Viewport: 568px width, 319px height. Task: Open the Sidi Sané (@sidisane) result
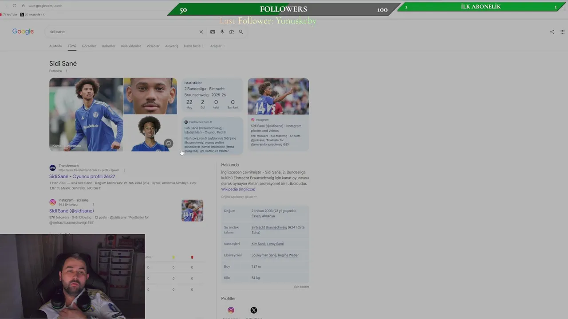[71, 211]
